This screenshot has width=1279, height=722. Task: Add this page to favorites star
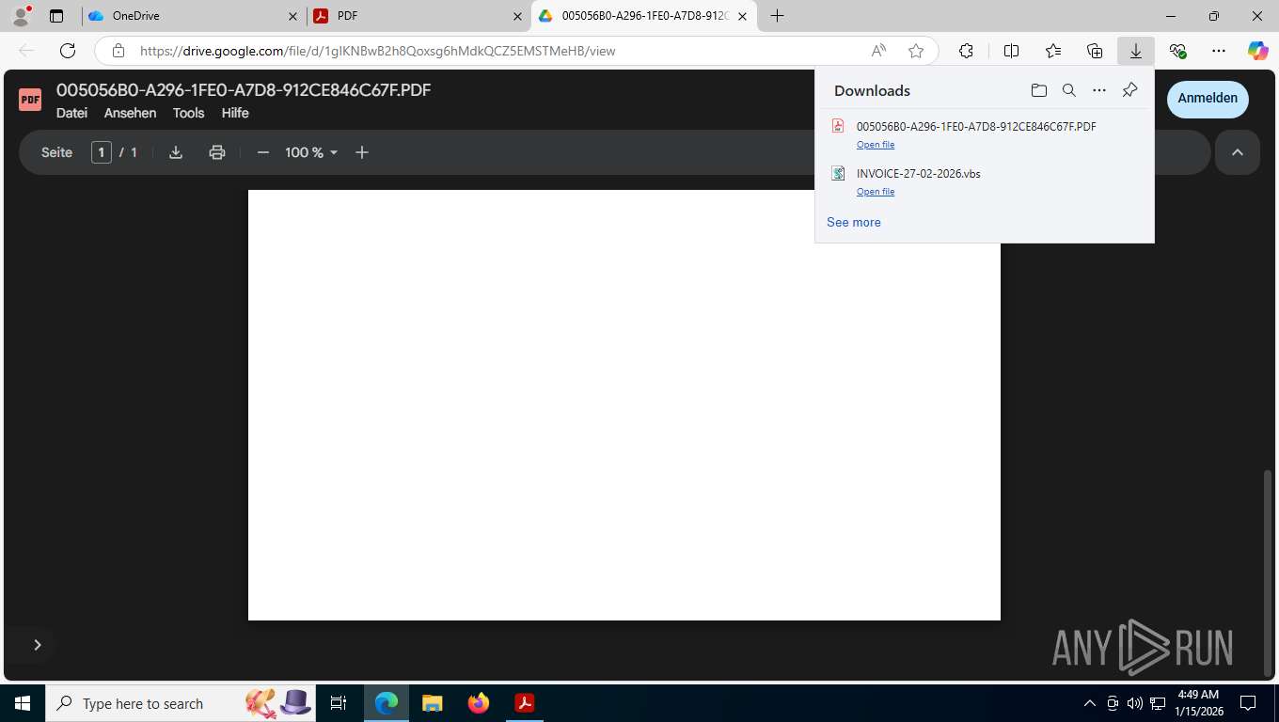coord(916,51)
